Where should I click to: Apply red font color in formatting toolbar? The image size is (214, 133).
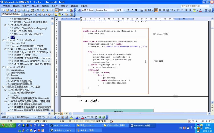(200, 10)
